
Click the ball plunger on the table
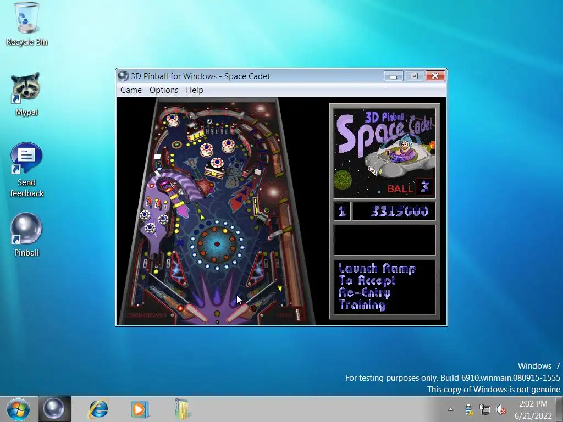pyautogui.click(x=298, y=314)
